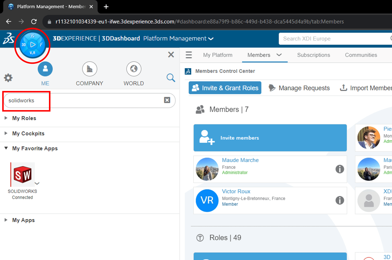The height and width of the screenshot is (260, 392).
Task: Switch to the Communities tab
Action: [361, 55]
